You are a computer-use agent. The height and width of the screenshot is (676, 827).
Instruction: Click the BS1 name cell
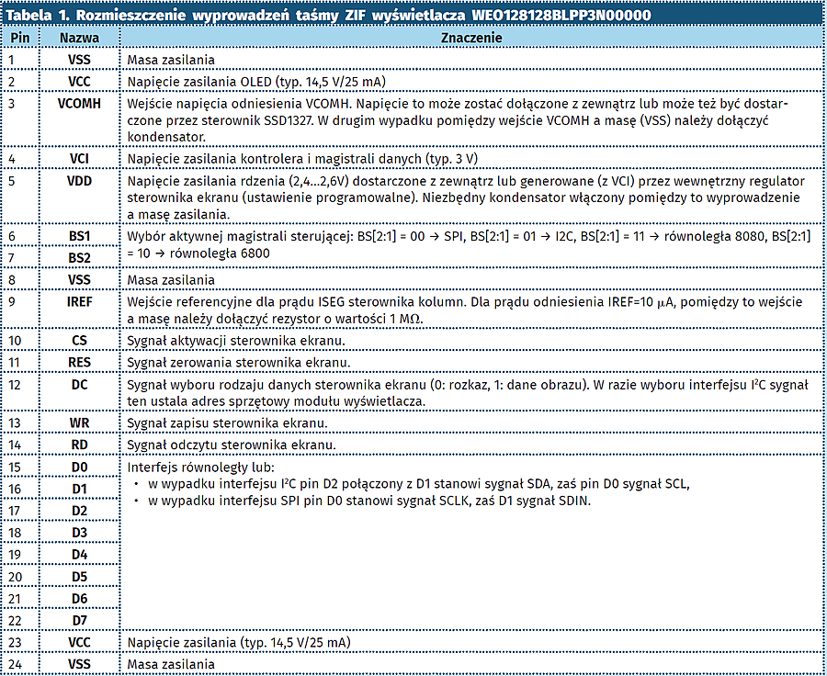pyautogui.click(x=79, y=236)
